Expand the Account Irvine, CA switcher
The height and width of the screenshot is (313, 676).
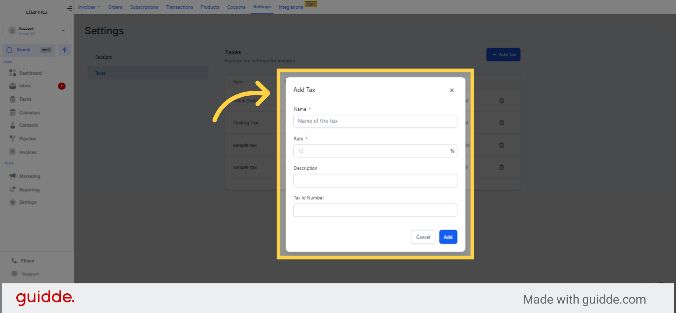click(37, 31)
